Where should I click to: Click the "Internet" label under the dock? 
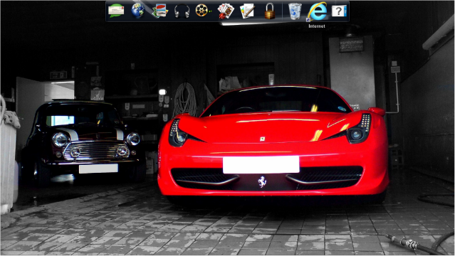pos(317,26)
